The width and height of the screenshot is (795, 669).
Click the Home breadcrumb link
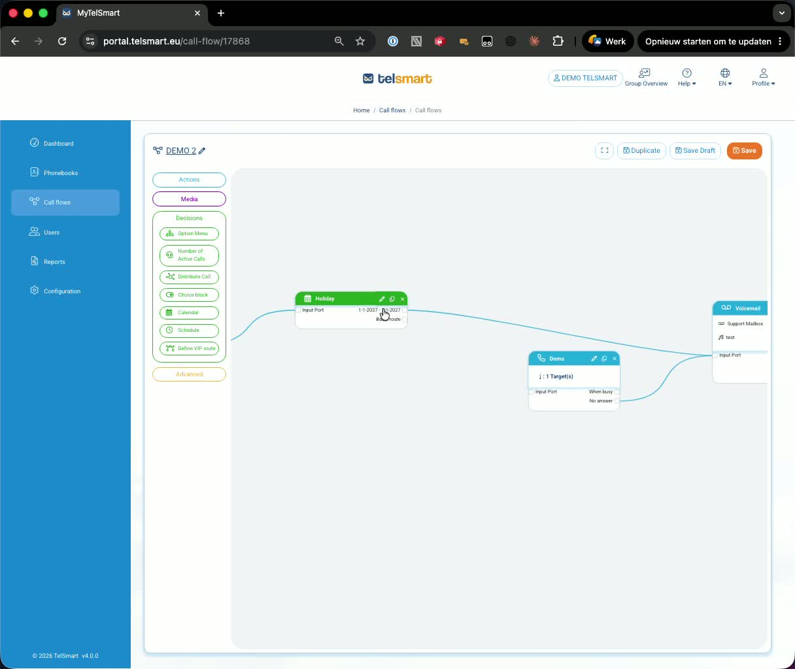click(362, 110)
